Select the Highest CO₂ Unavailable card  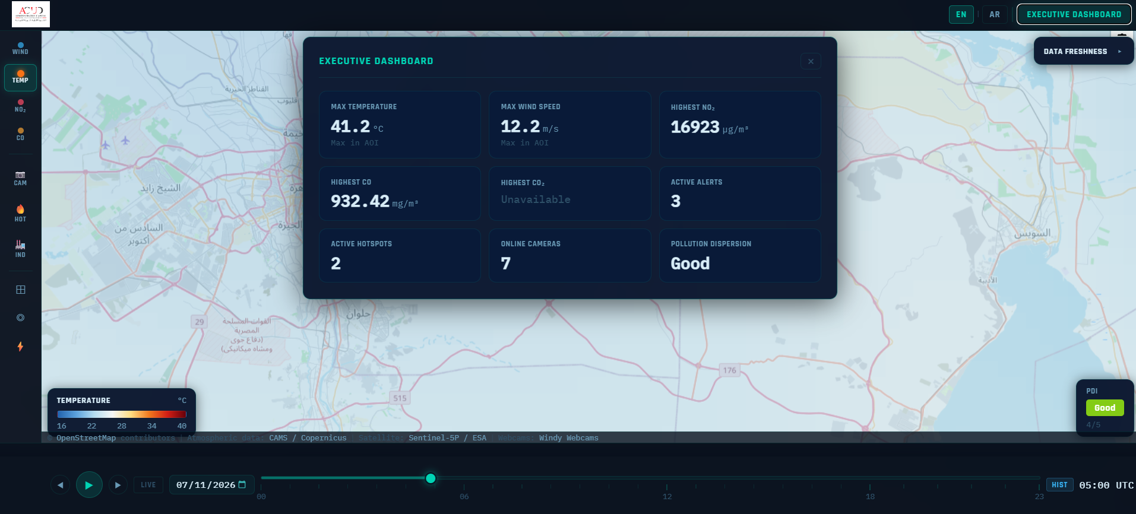pos(569,193)
